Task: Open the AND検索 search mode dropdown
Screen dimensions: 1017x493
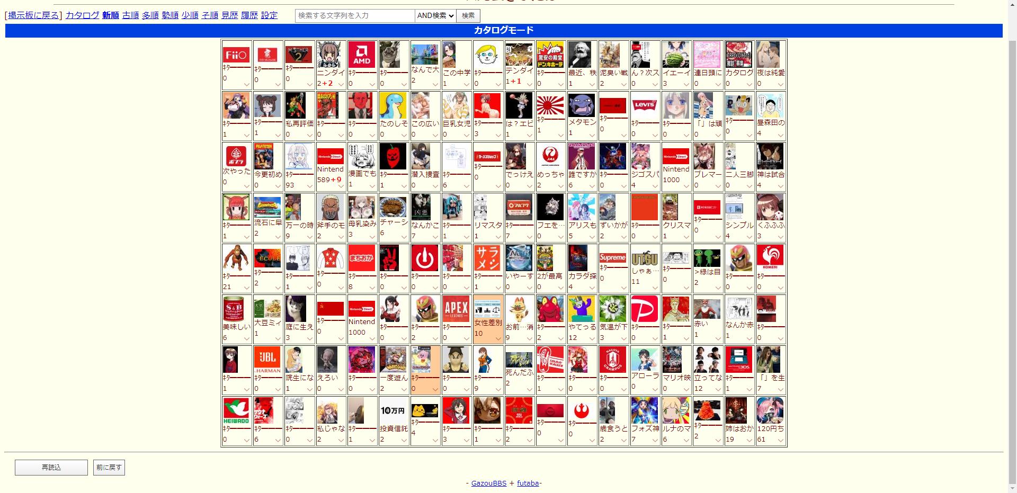Action: point(435,16)
